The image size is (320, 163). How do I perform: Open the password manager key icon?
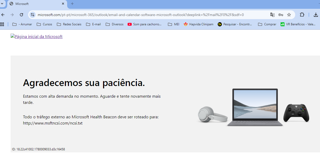point(281,15)
